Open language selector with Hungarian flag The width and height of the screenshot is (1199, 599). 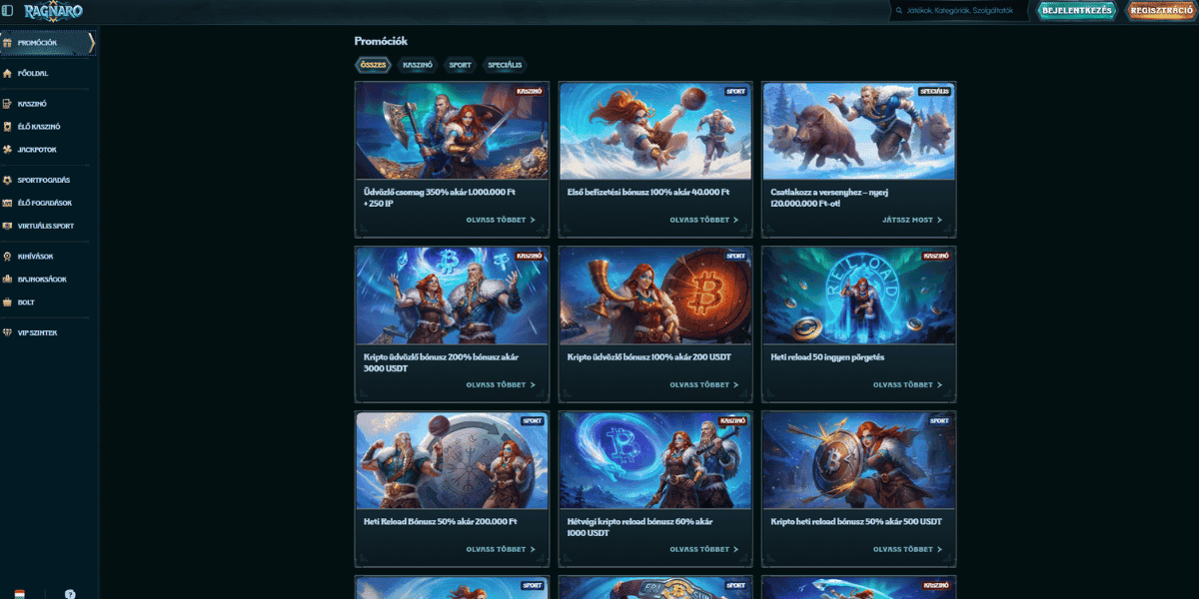click(x=19, y=593)
